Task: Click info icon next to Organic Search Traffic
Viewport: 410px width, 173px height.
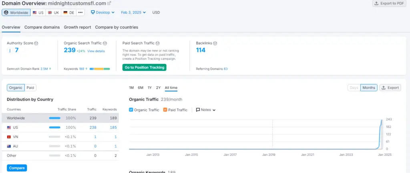Action: click(x=105, y=43)
